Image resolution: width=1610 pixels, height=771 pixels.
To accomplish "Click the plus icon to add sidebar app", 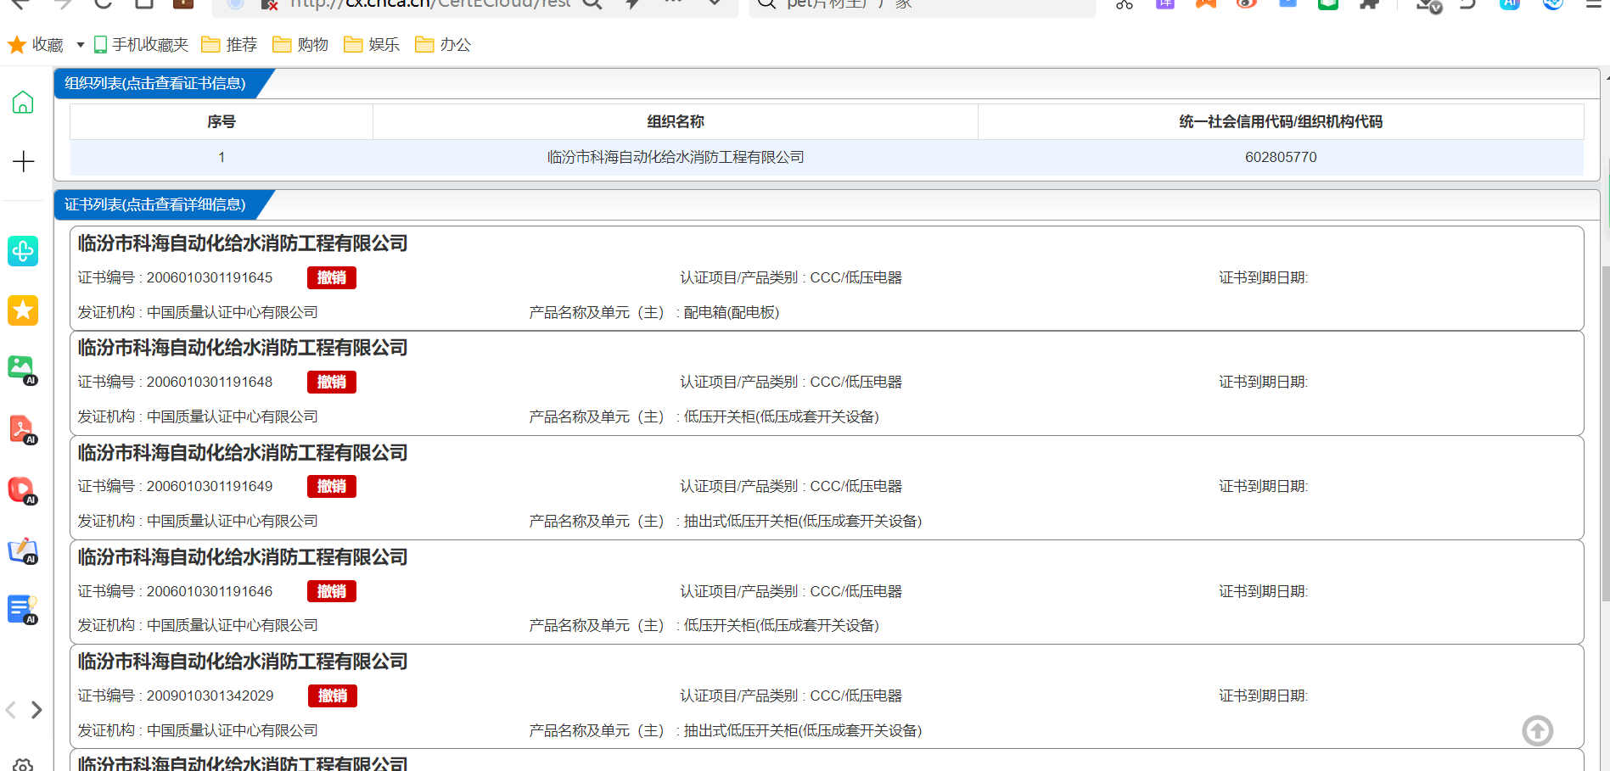I will [x=23, y=161].
